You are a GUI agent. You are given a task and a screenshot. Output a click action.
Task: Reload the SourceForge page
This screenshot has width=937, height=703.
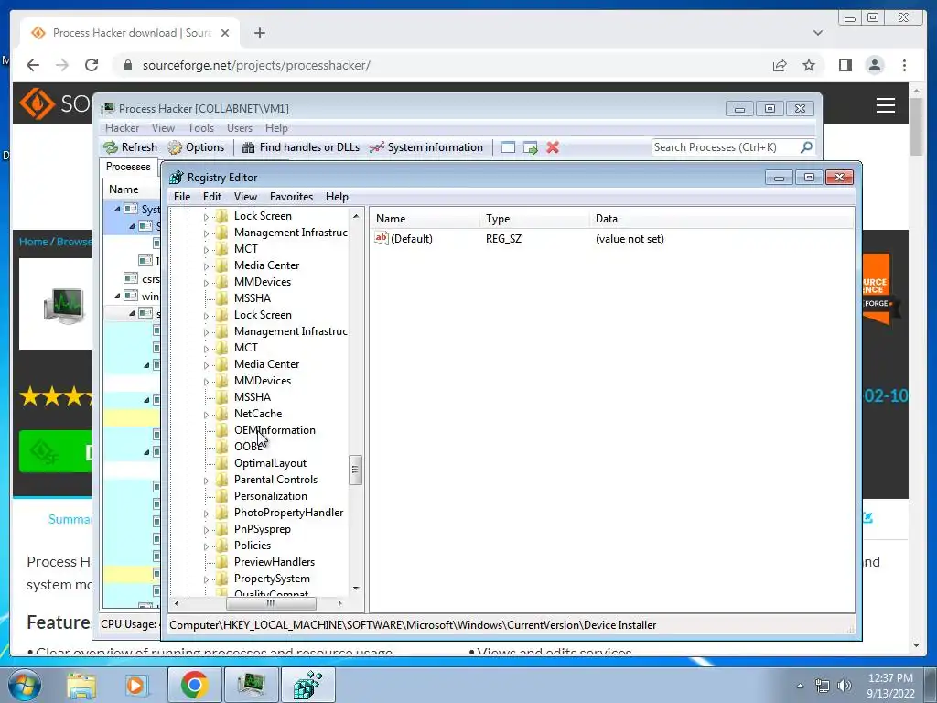tap(92, 65)
